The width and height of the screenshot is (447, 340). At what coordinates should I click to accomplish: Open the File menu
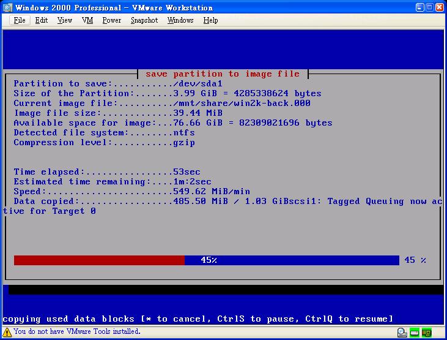[20, 20]
